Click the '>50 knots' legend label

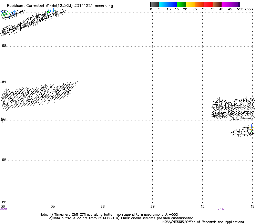point(245,9)
